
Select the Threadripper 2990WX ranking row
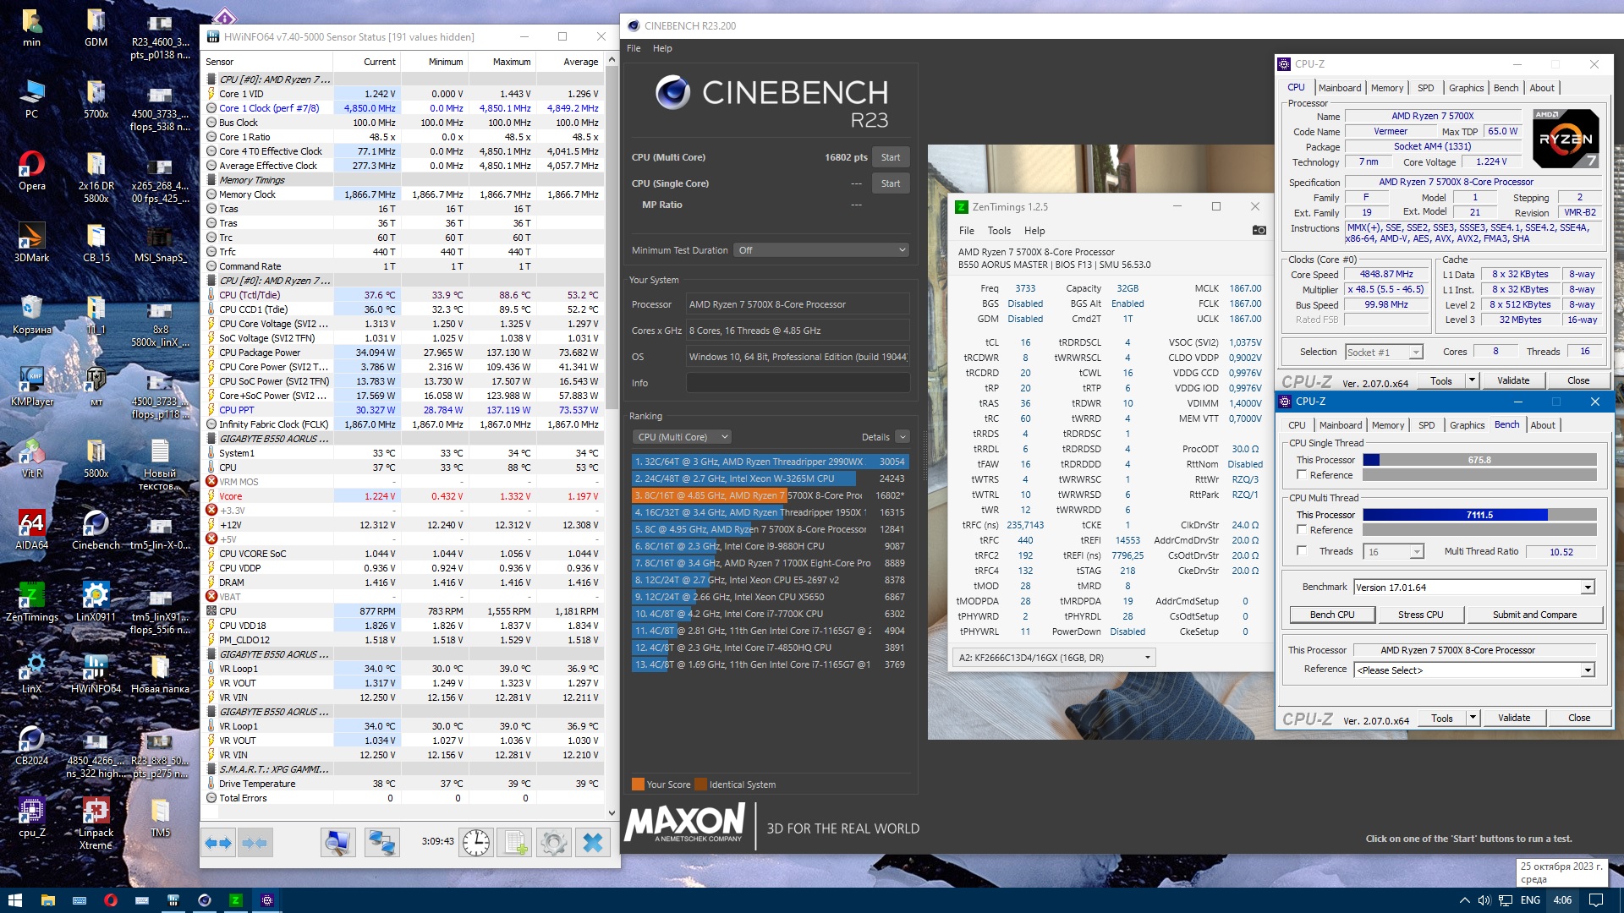[x=770, y=462]
